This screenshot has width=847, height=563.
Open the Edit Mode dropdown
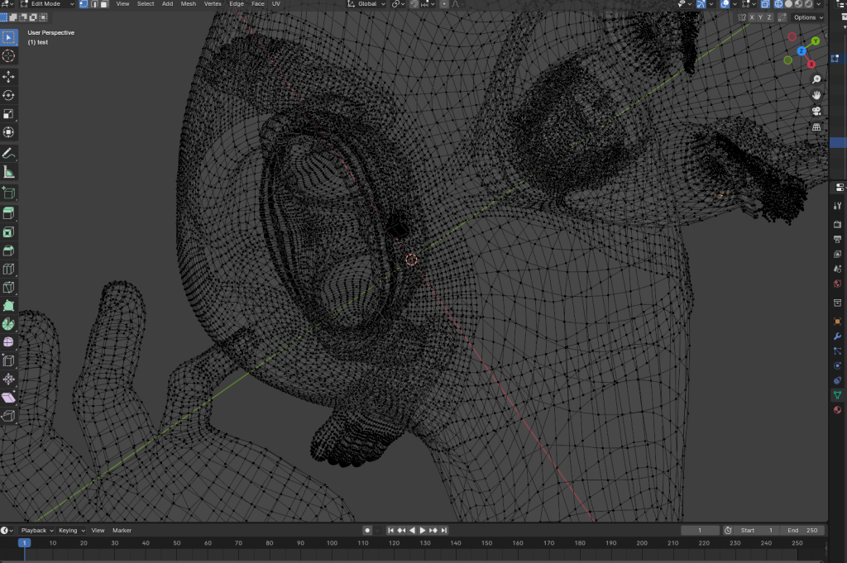pyautogui.click(x=47, y=4)
